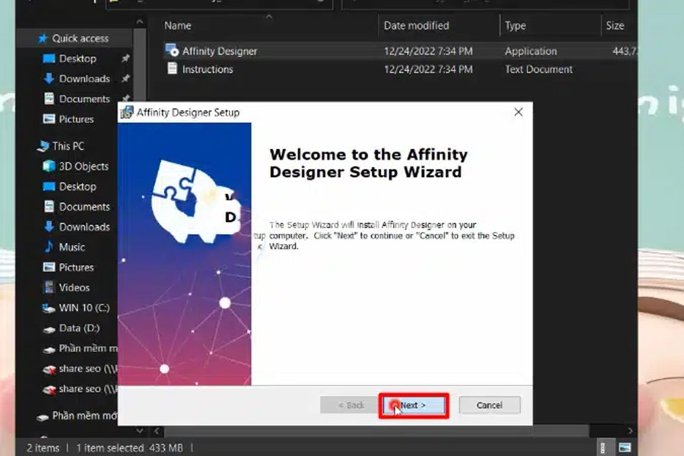Click Next in Affinity Designer Setup
The width and height of the screenshot is (684, 456).
pyautogui.click(x=413, y=405)
